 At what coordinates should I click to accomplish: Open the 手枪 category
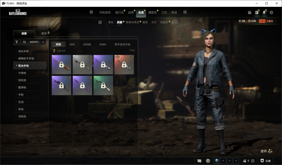coord(30,95)
